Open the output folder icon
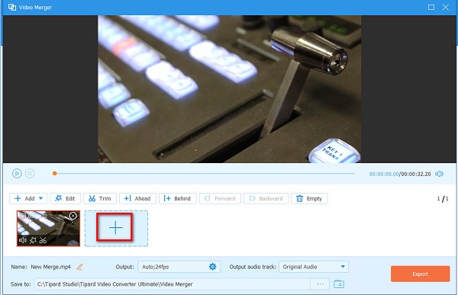Screen dimensions: 458x295 pyautogui.click(x=339, y=284)
